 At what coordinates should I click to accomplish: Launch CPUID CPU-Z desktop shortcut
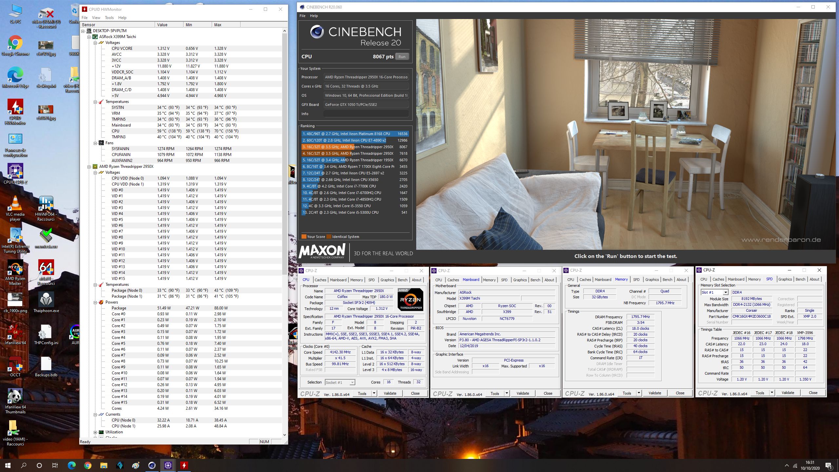click(15, 174)
